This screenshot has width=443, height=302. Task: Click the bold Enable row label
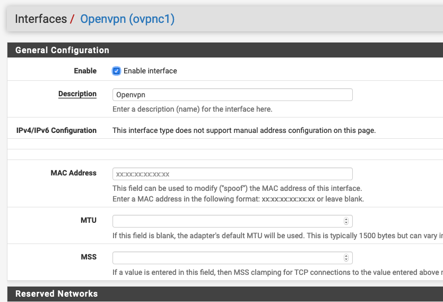click(x=85, y=71)
